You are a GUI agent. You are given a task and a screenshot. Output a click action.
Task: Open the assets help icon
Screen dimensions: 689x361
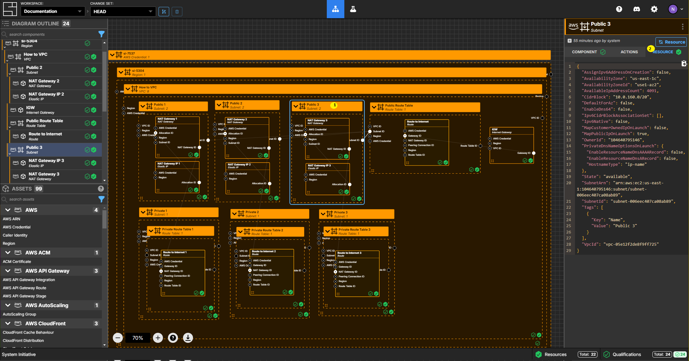point(101,189)
